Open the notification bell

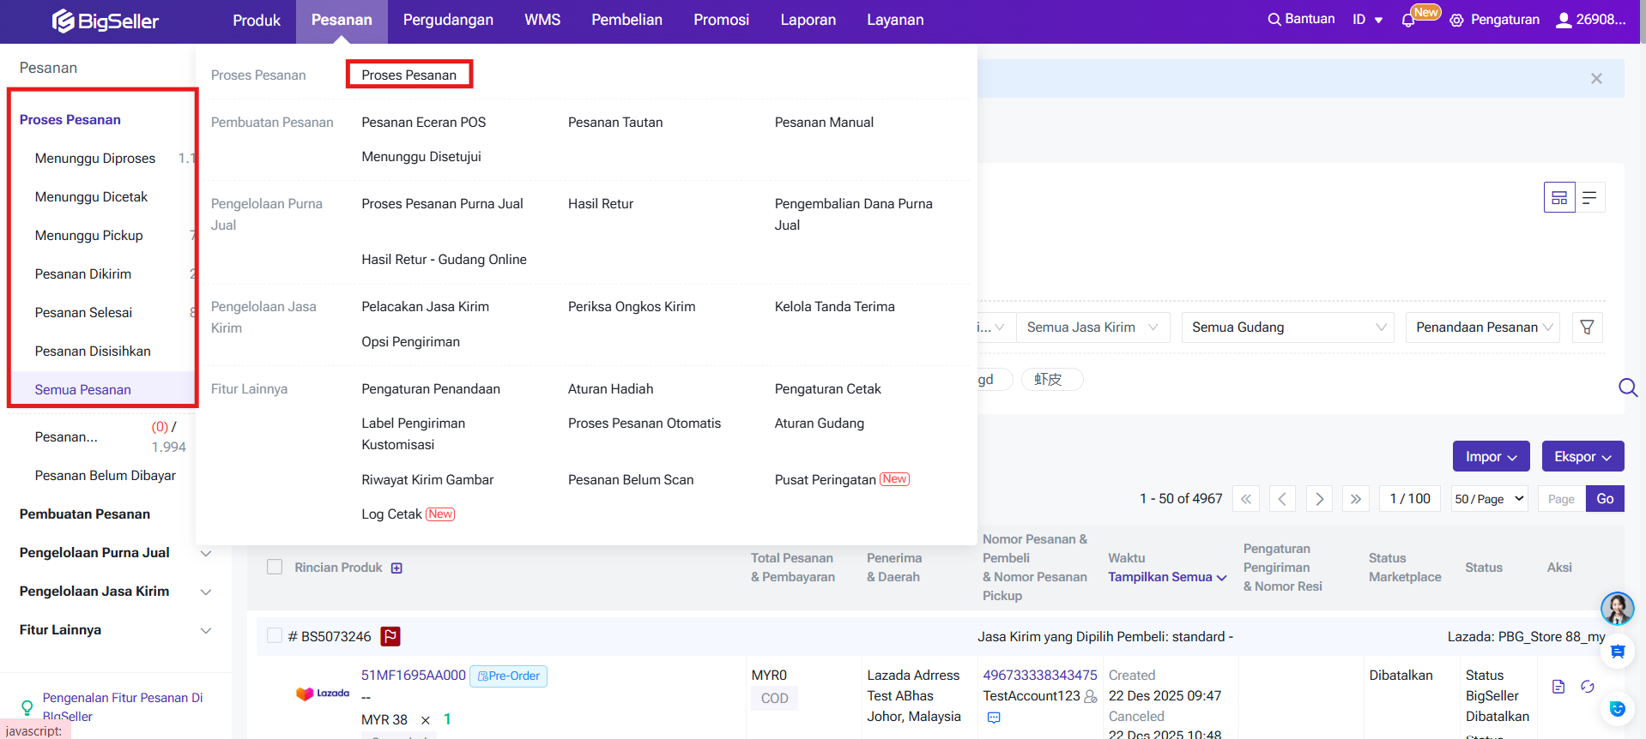(1407, 21)
